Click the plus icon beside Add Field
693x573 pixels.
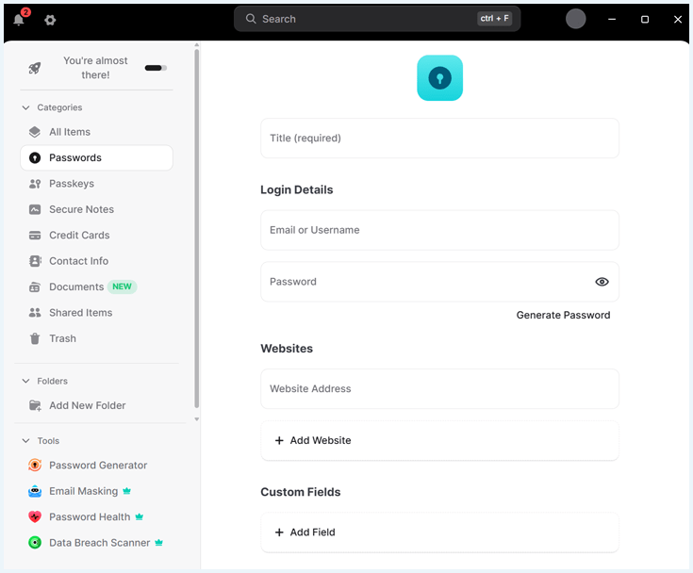click(x=279, y=532)
